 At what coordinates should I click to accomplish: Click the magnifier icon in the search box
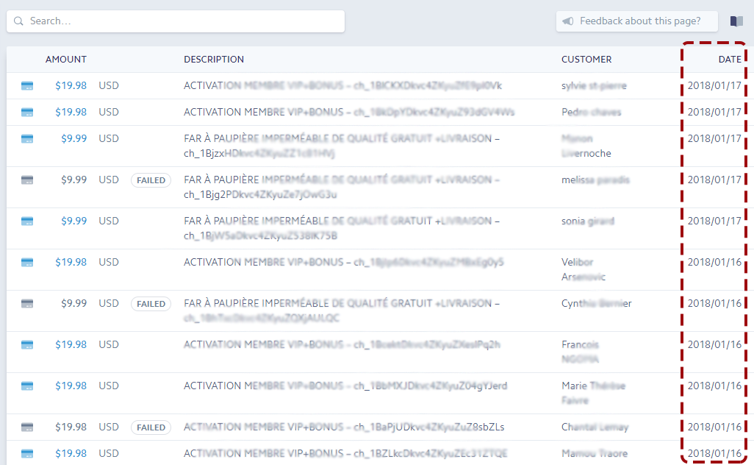(18, 21)
